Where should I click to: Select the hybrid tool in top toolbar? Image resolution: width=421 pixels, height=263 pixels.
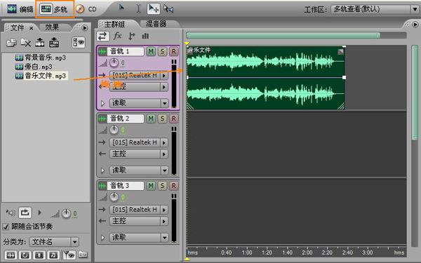click(121, 8)
